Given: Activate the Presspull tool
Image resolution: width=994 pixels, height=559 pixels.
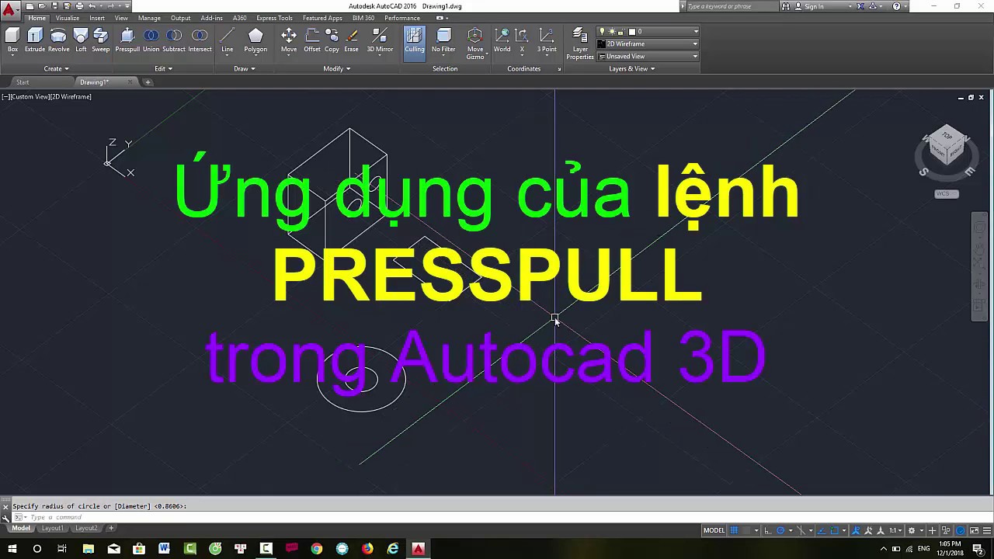Looking at the screenshot, I should (127, 40).
